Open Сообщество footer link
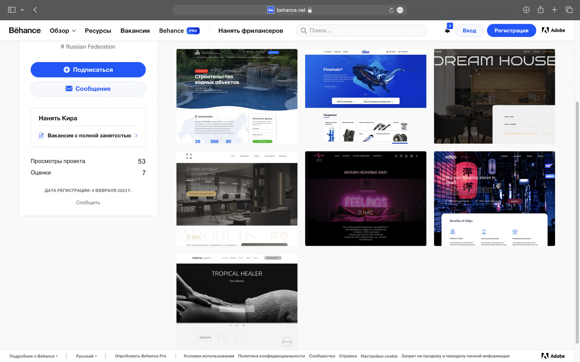 point(322,356)
